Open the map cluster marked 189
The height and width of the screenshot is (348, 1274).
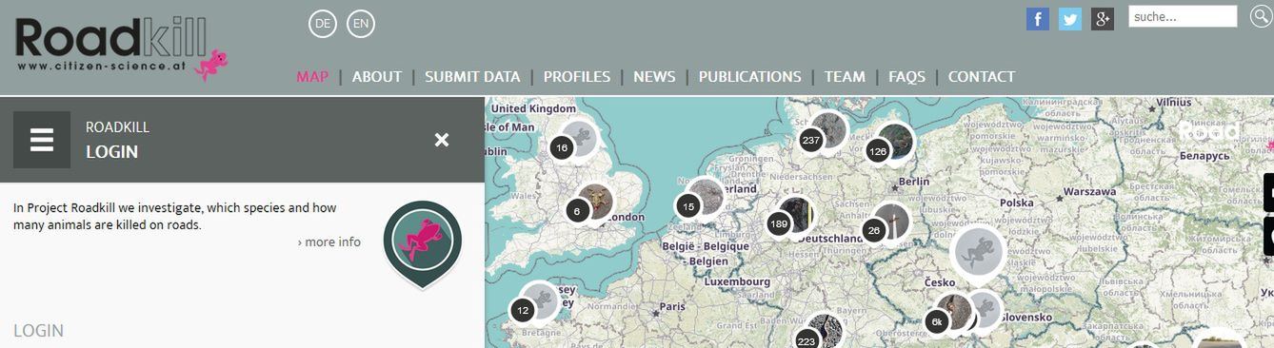coord(779,224)
